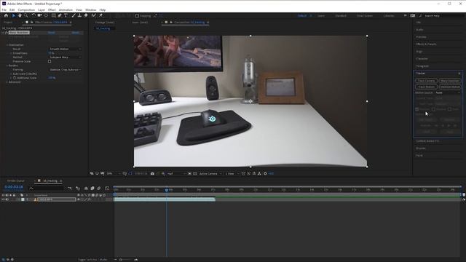Click the Track Camera button

[426, 81]
